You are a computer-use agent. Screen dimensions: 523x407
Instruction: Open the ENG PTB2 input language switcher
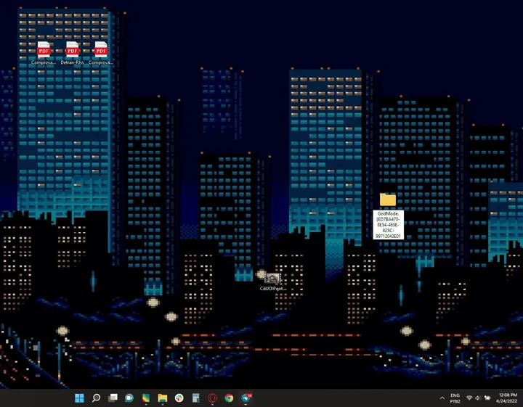point(455,398)
